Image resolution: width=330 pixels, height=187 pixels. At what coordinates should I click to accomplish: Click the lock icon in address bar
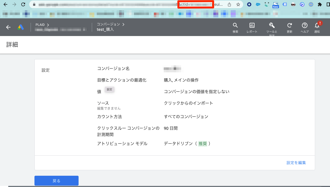coord(34,4)
